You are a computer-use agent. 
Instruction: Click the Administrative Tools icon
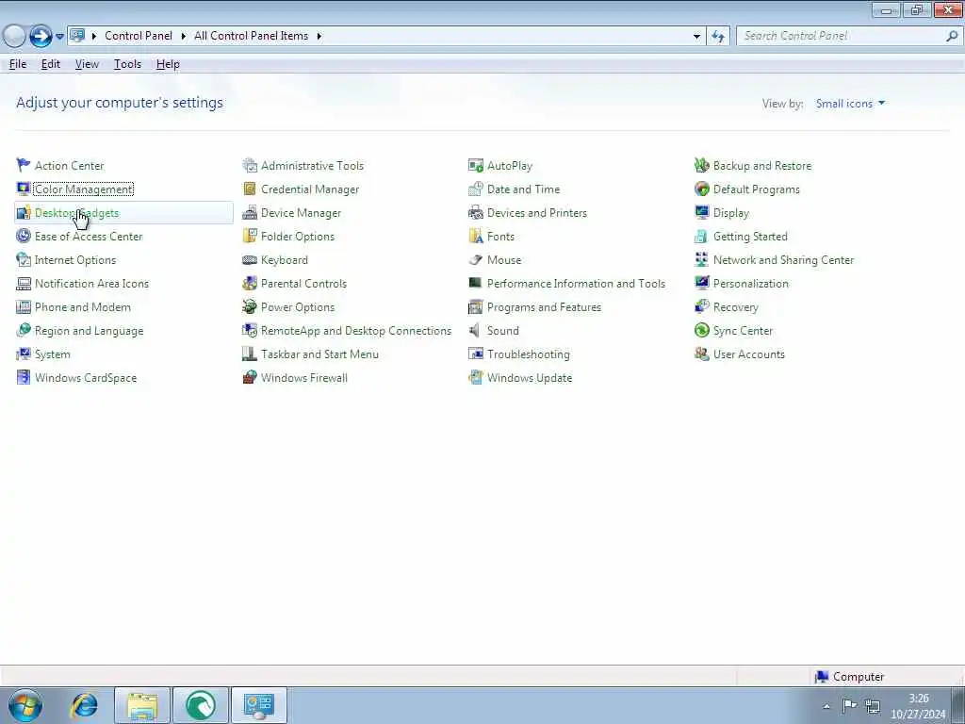[x=249, y=165]
